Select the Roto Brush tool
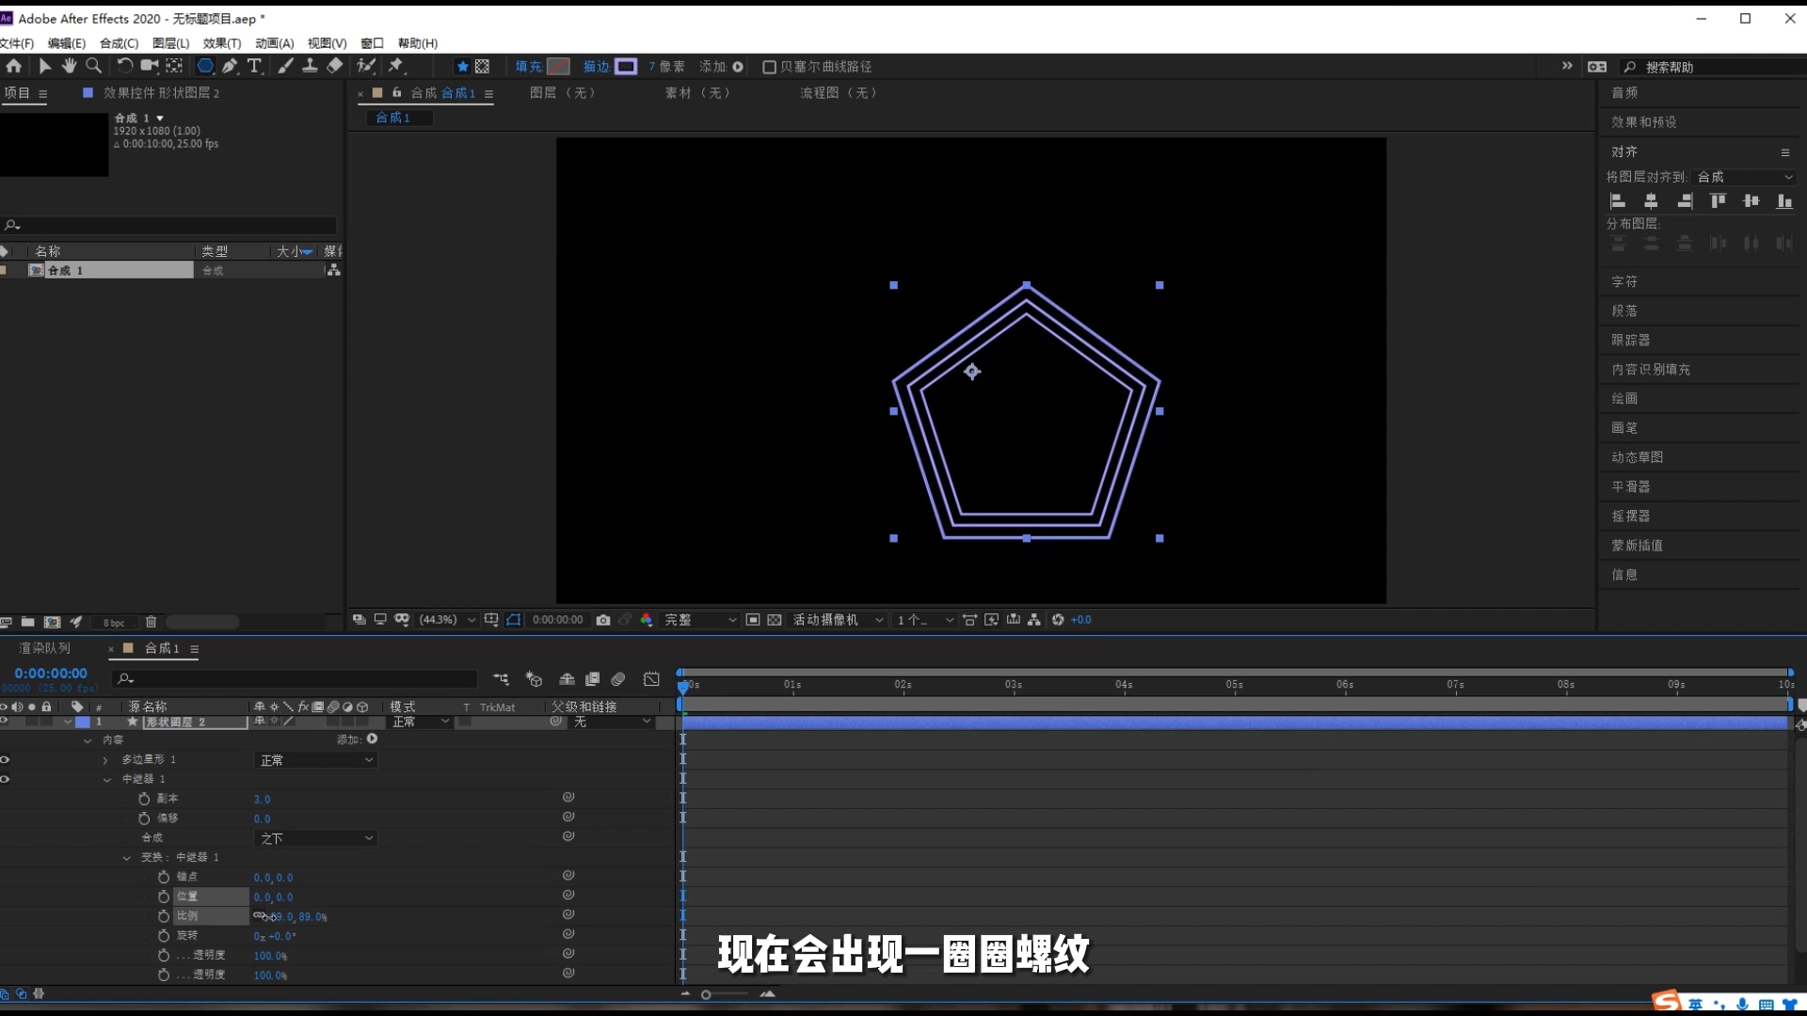The image size is (1807, 1016). click(366, 66)
